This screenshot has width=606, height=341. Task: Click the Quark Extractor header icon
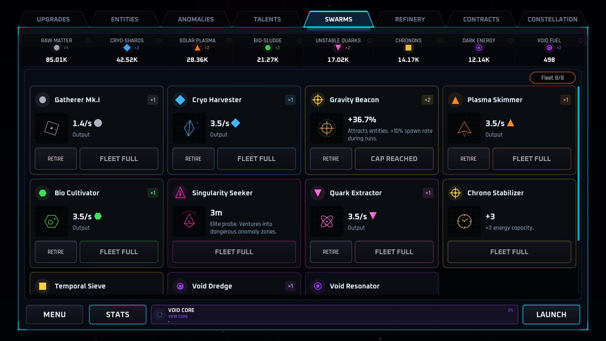pos(318,193)
